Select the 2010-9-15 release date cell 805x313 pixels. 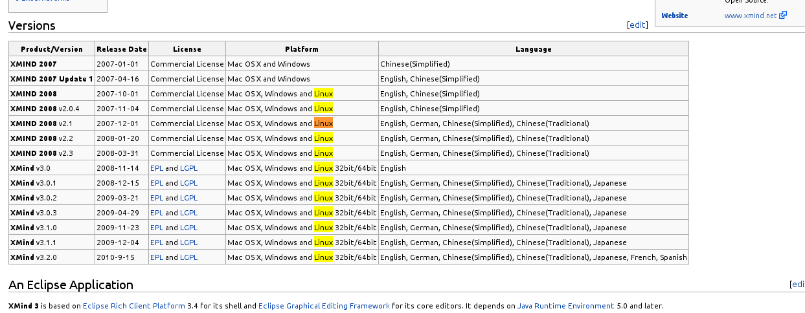tap(122, 257)
